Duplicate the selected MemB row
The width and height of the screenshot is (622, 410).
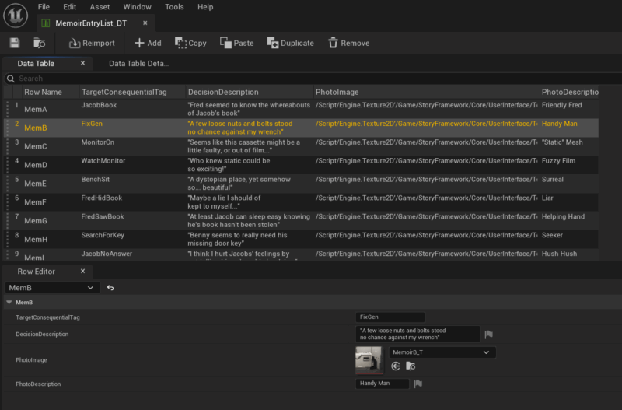tap(290, 43)
